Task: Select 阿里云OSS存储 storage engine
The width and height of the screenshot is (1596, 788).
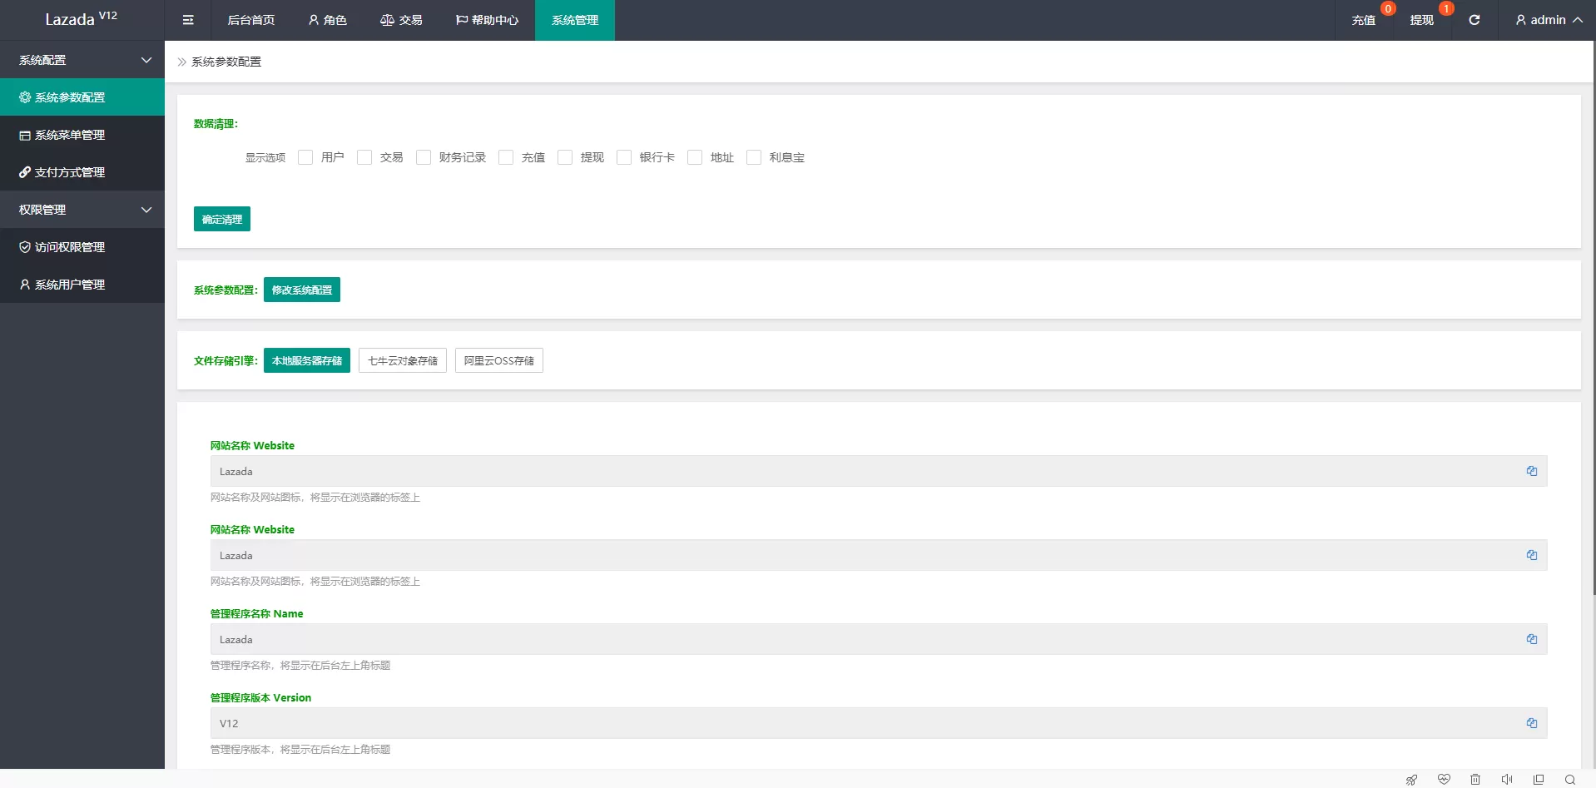Action: 498,360
